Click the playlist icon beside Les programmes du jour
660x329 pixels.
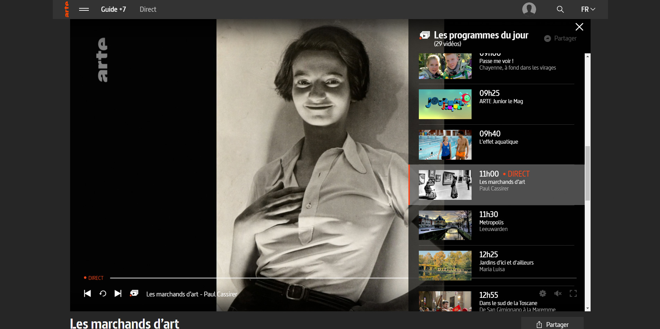tap(425, 35)
